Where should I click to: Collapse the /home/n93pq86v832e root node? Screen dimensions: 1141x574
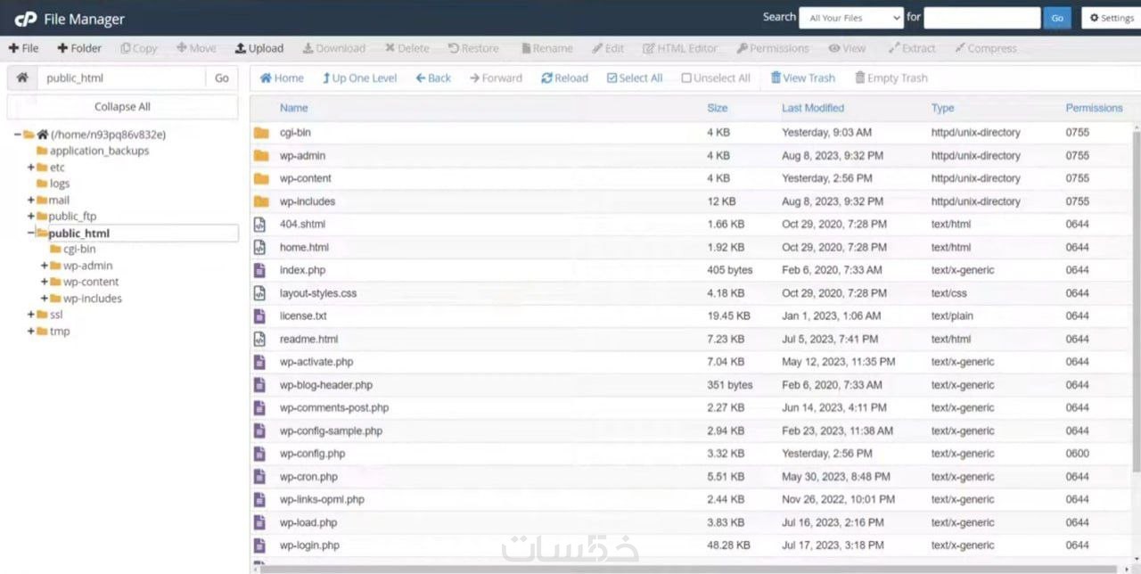click(18, 135)
